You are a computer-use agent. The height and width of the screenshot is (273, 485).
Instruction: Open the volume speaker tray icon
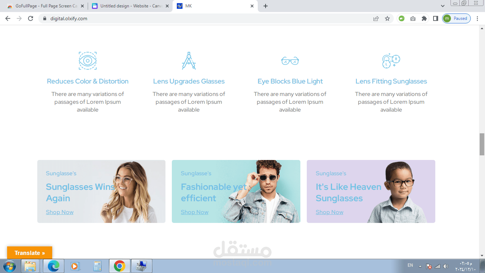tap(446, 266)
